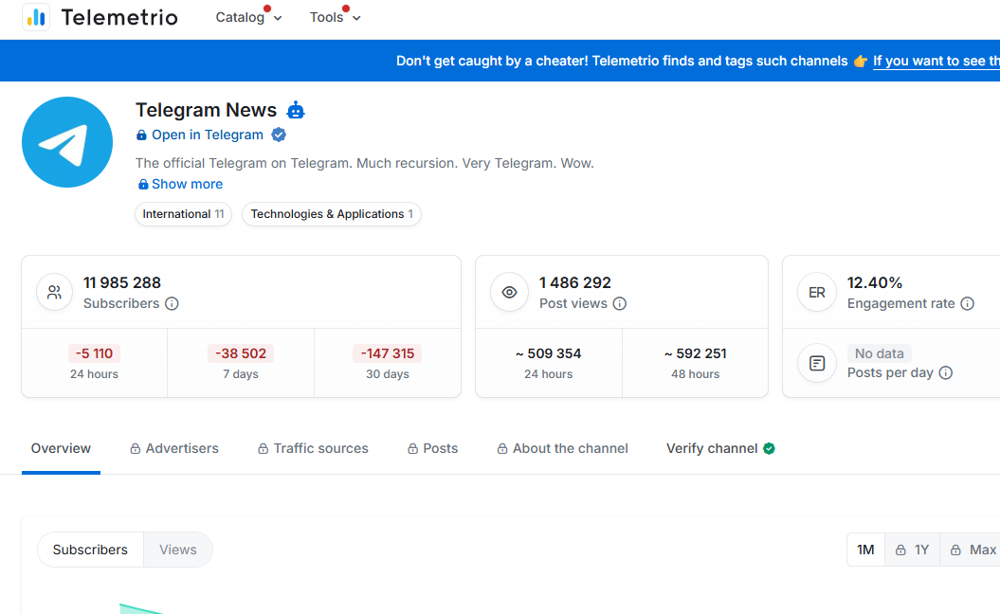Image resolution: width=1000 pixels, height=614 pixels.
Task: Click the -38 502 7 days value
Action: tap(241, 353)
